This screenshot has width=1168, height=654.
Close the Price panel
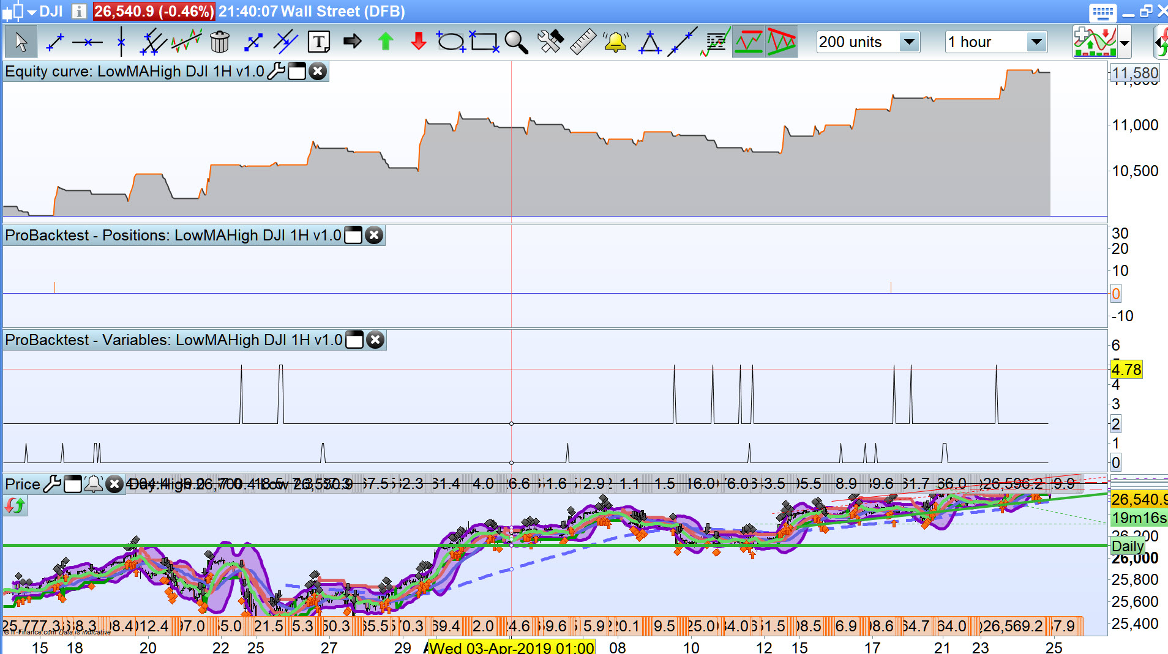[x=114, y=485]
